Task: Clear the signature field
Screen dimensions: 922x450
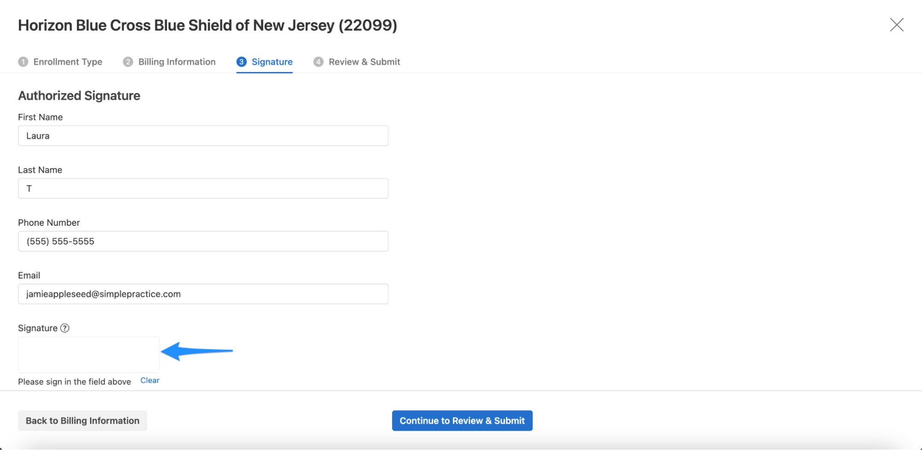Action: click(149, 380)
